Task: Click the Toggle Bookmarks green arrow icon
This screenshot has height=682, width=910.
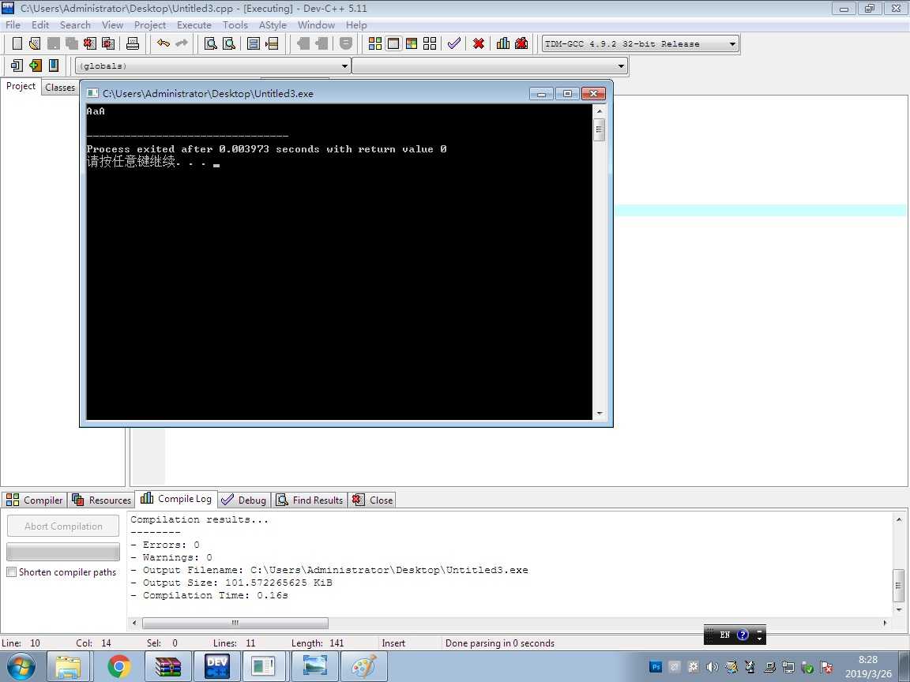Action: click(x=36, y=66)
